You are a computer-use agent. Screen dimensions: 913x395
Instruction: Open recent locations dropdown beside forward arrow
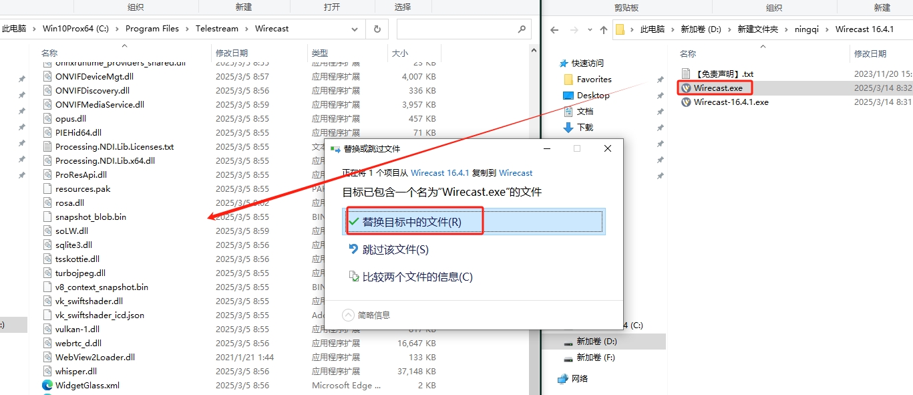coord(589,29)
